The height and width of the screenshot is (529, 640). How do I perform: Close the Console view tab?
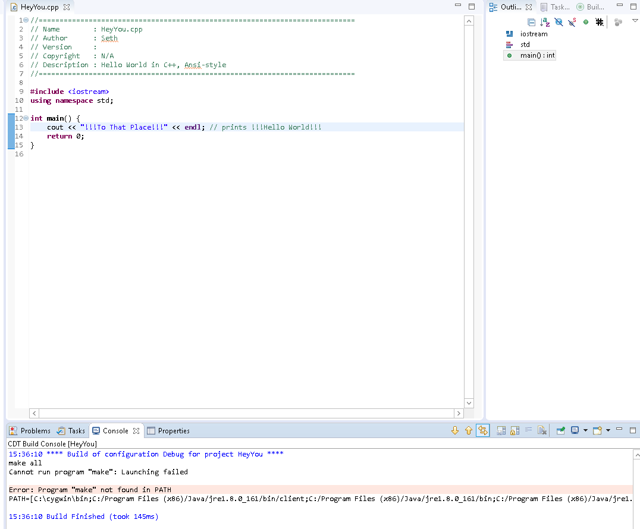click(x=136, y=431)
